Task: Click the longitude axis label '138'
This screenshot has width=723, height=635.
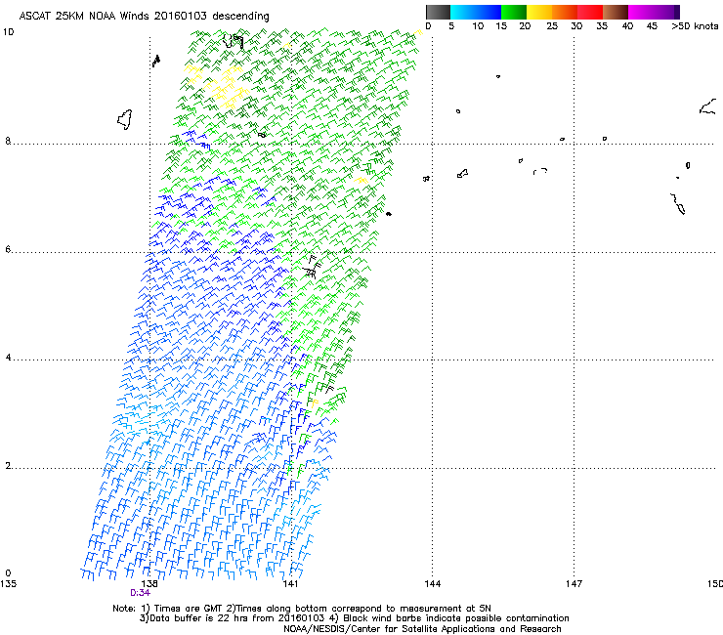Action: tap(149, 584)
